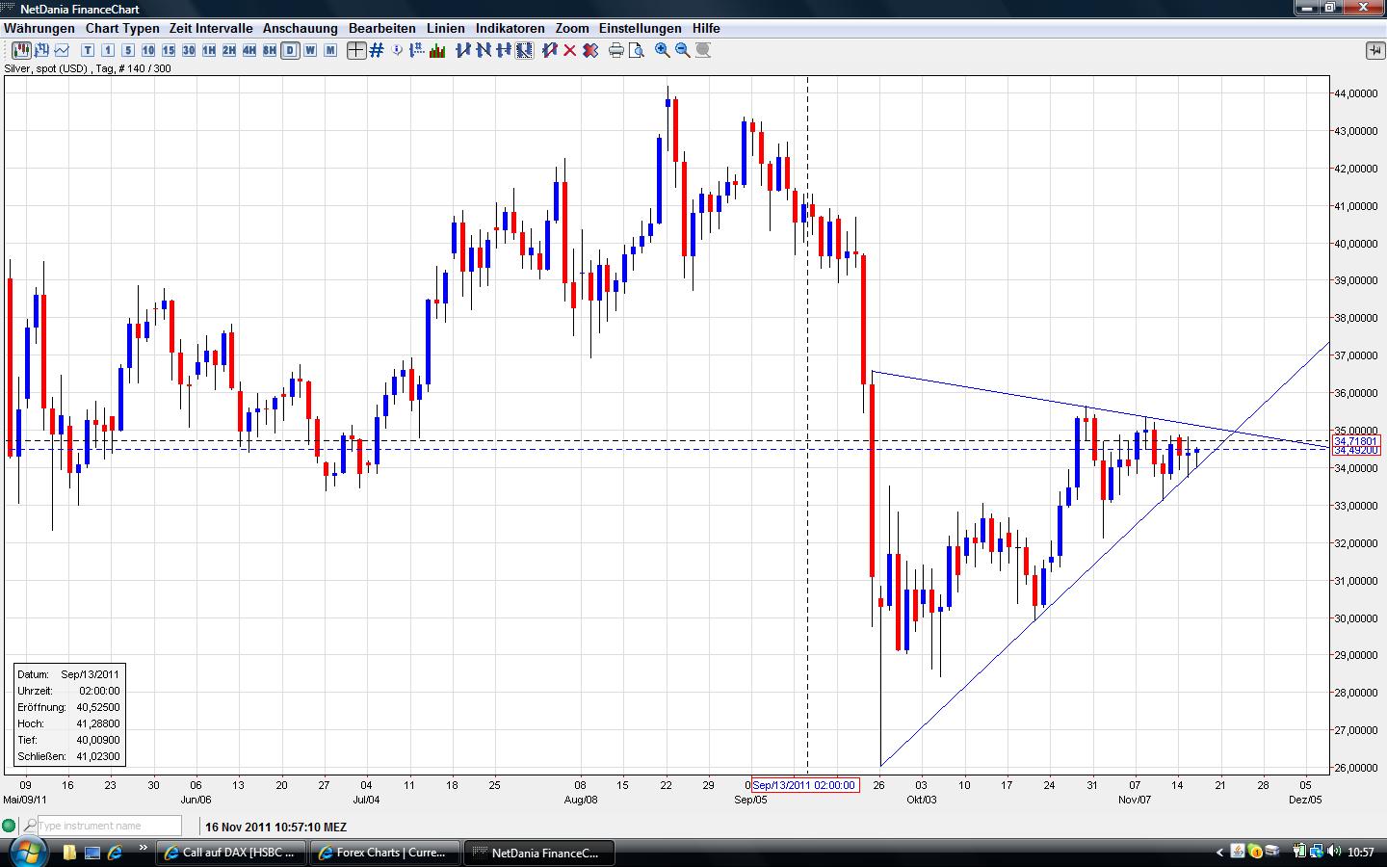The height and width of the screenshot is (867, 1387).
Task: Click the show desktop quick launch icon
Action: click(92, 853)
